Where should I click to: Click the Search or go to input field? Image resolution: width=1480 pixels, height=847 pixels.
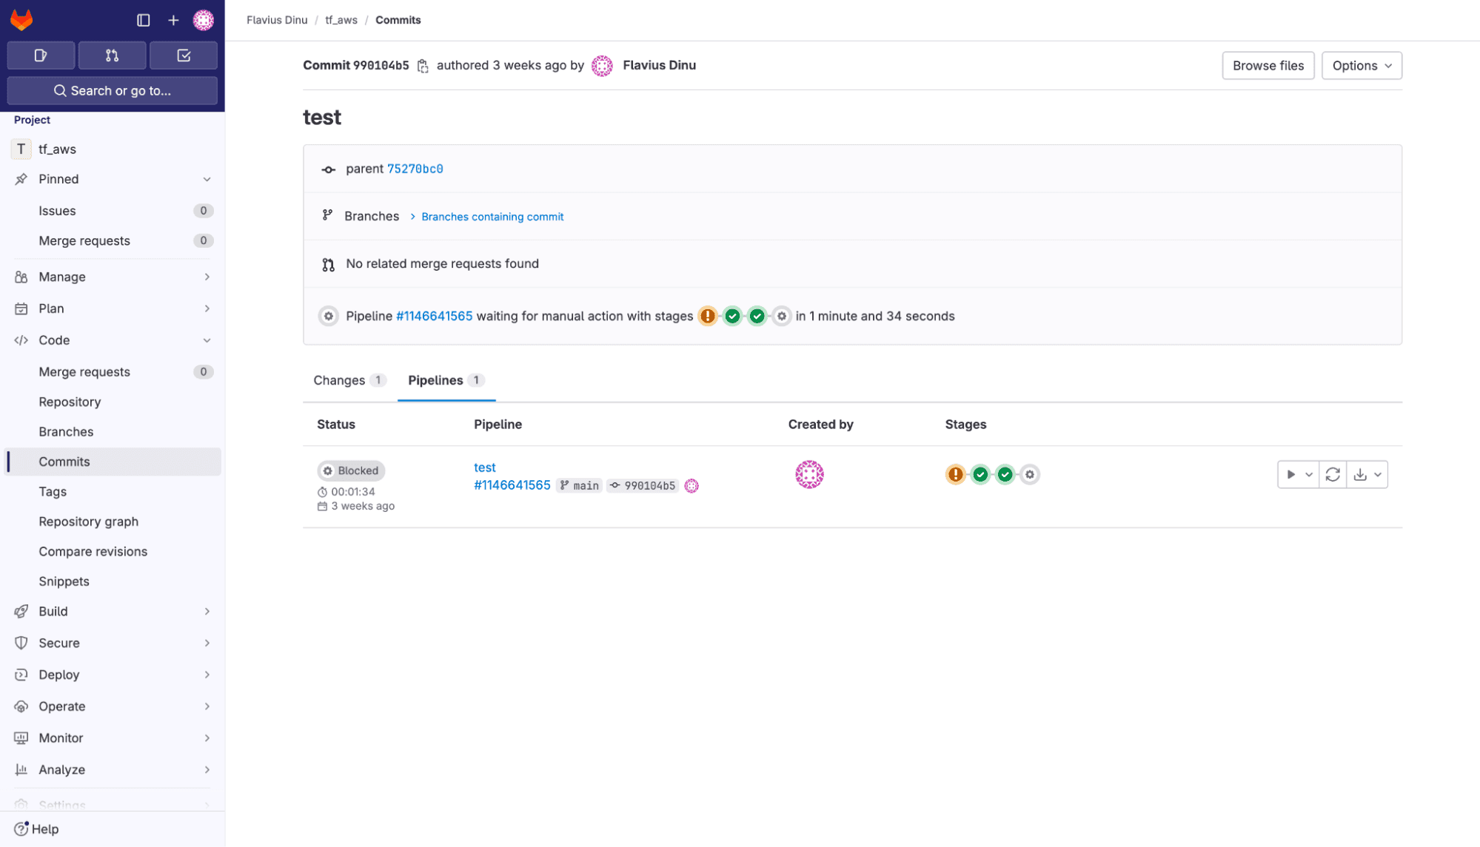(x=112, y=90)
